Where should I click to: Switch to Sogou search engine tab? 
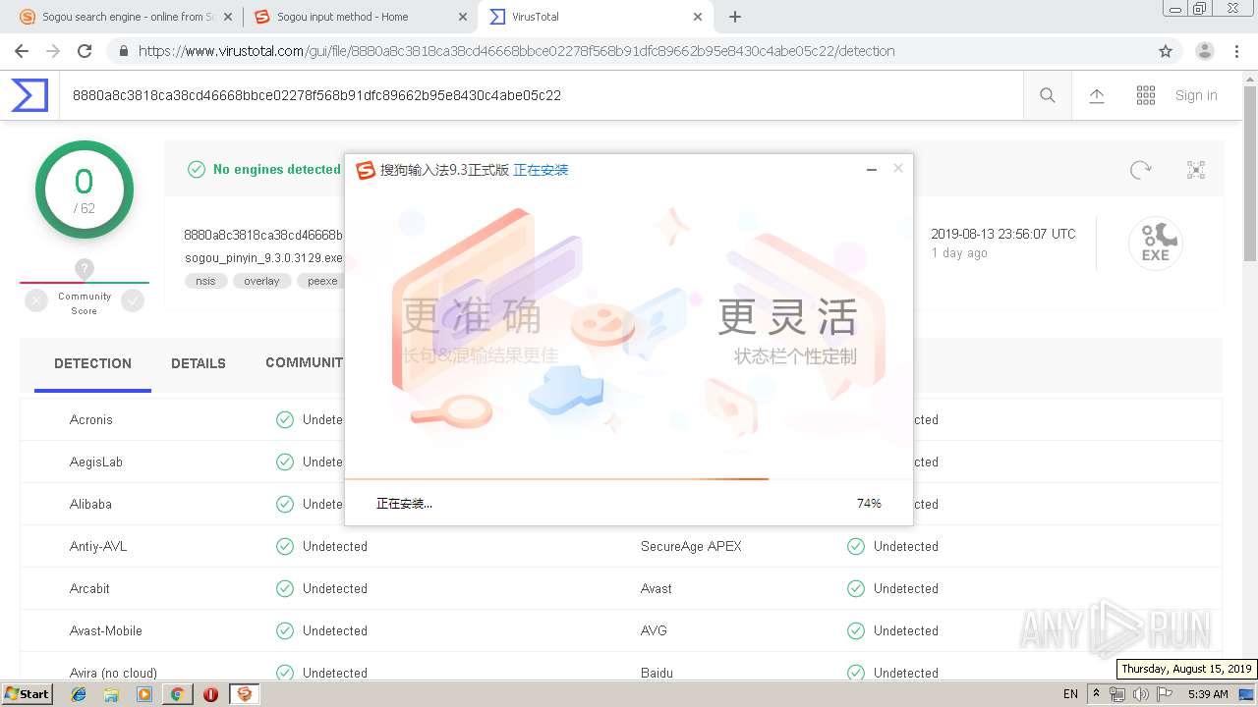click(125, 17)
